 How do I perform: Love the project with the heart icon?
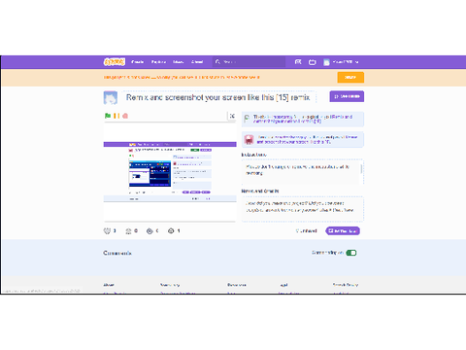(x=107, y=230)
